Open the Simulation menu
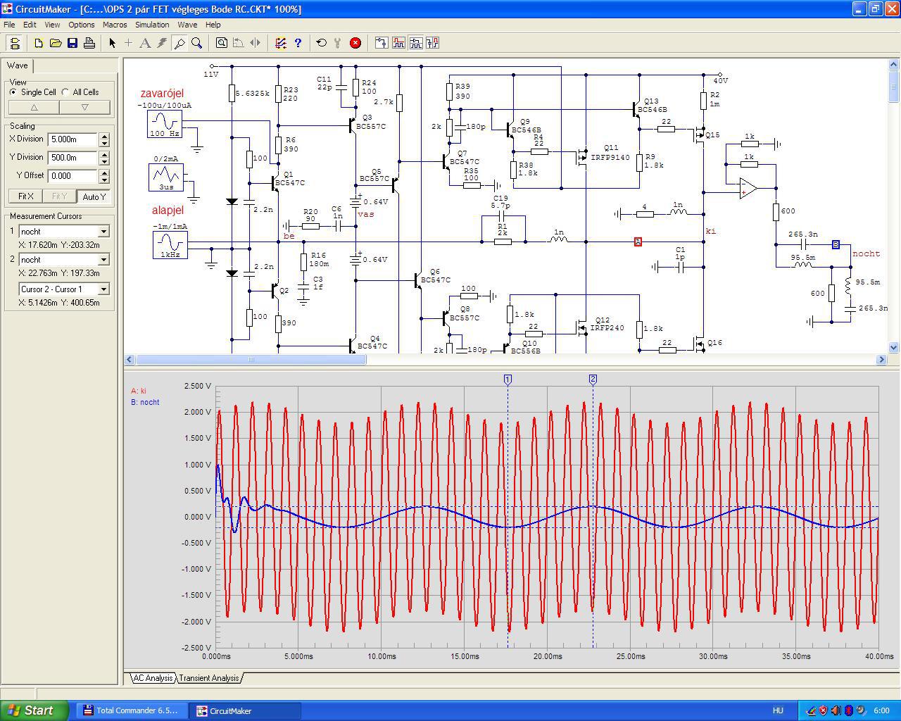Viewport: 901px width, 721px height. tap(152, 25)
